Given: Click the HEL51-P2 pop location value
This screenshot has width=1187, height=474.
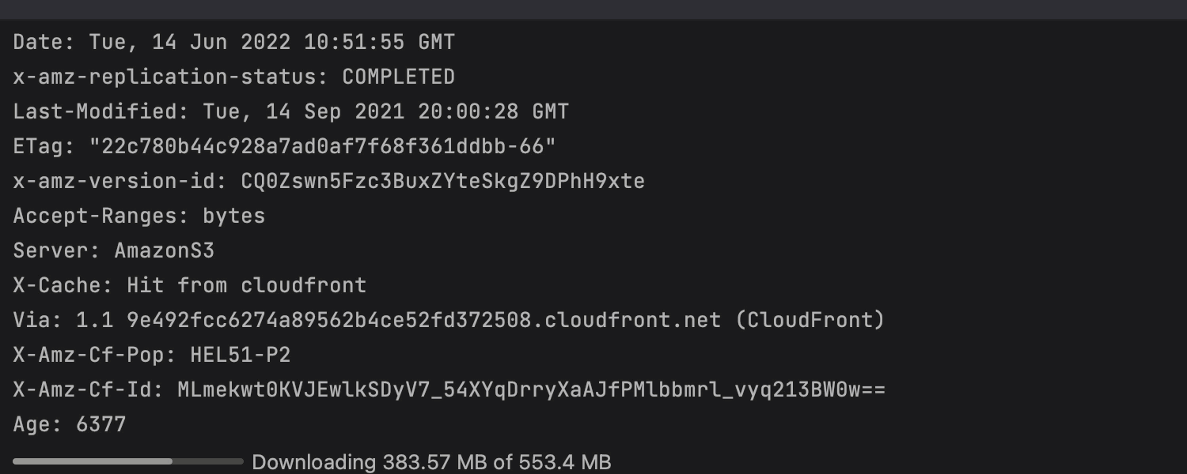Looking at the screenshot, I should pos(241,355).
